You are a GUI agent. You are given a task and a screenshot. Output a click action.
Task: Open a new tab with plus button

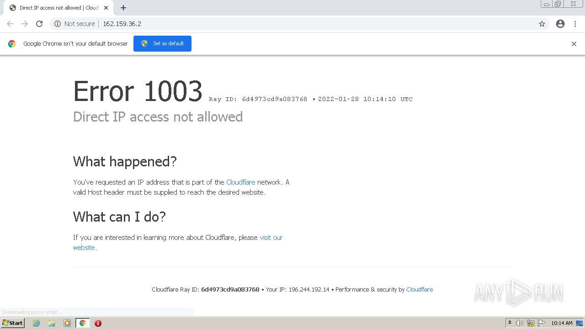[x=123, y=8]
